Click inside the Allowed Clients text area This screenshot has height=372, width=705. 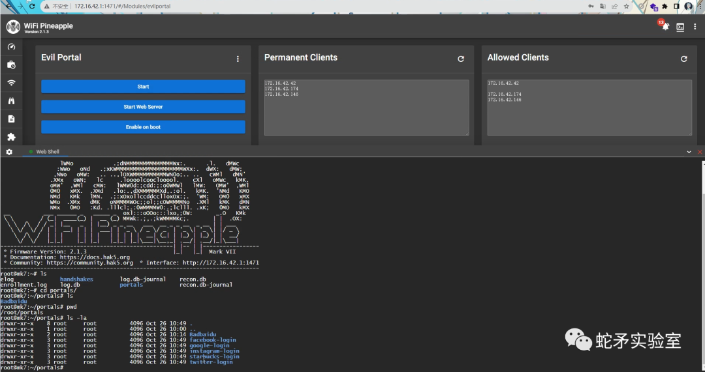(x=589, y=107)
